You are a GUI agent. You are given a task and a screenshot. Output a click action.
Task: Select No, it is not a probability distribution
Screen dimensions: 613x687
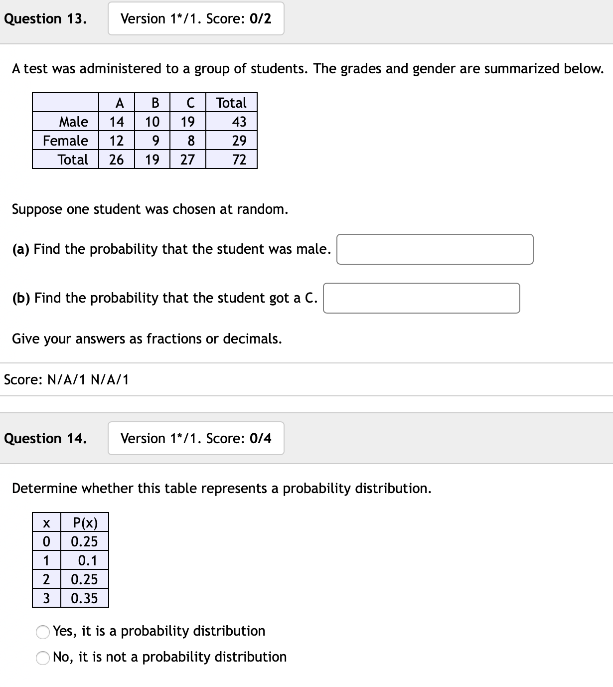point(42,657)
